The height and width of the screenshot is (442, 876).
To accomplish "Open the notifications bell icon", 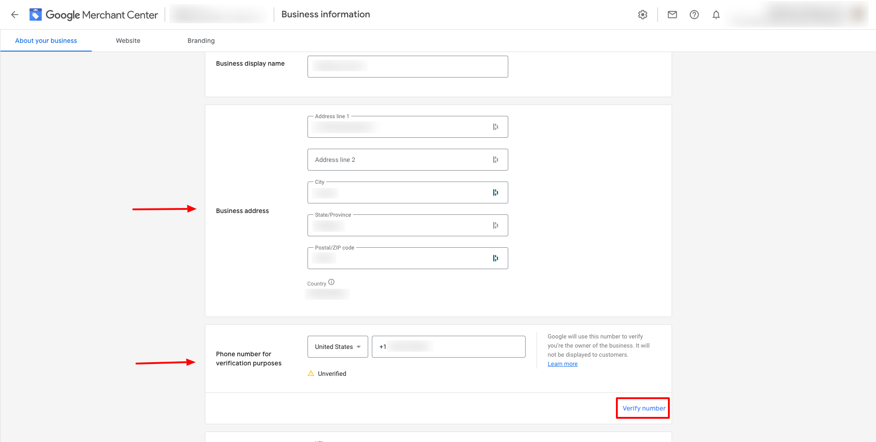I will 716,15.
